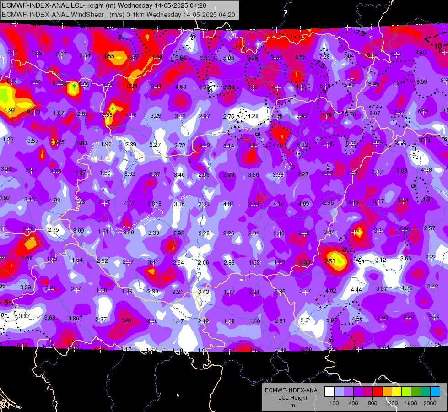Click the wind shear value 4.28
The height and width of the screenshot is (412, 448).
[x=253, y=116]
